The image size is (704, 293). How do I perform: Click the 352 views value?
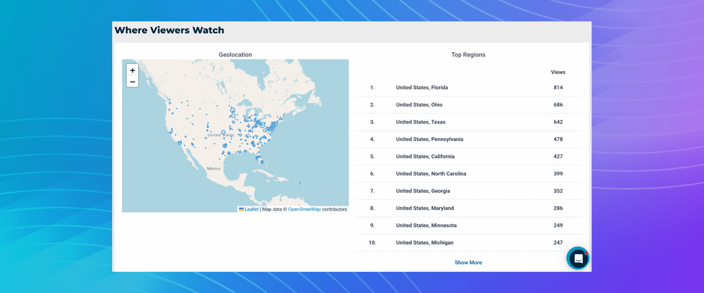point(558,191)
